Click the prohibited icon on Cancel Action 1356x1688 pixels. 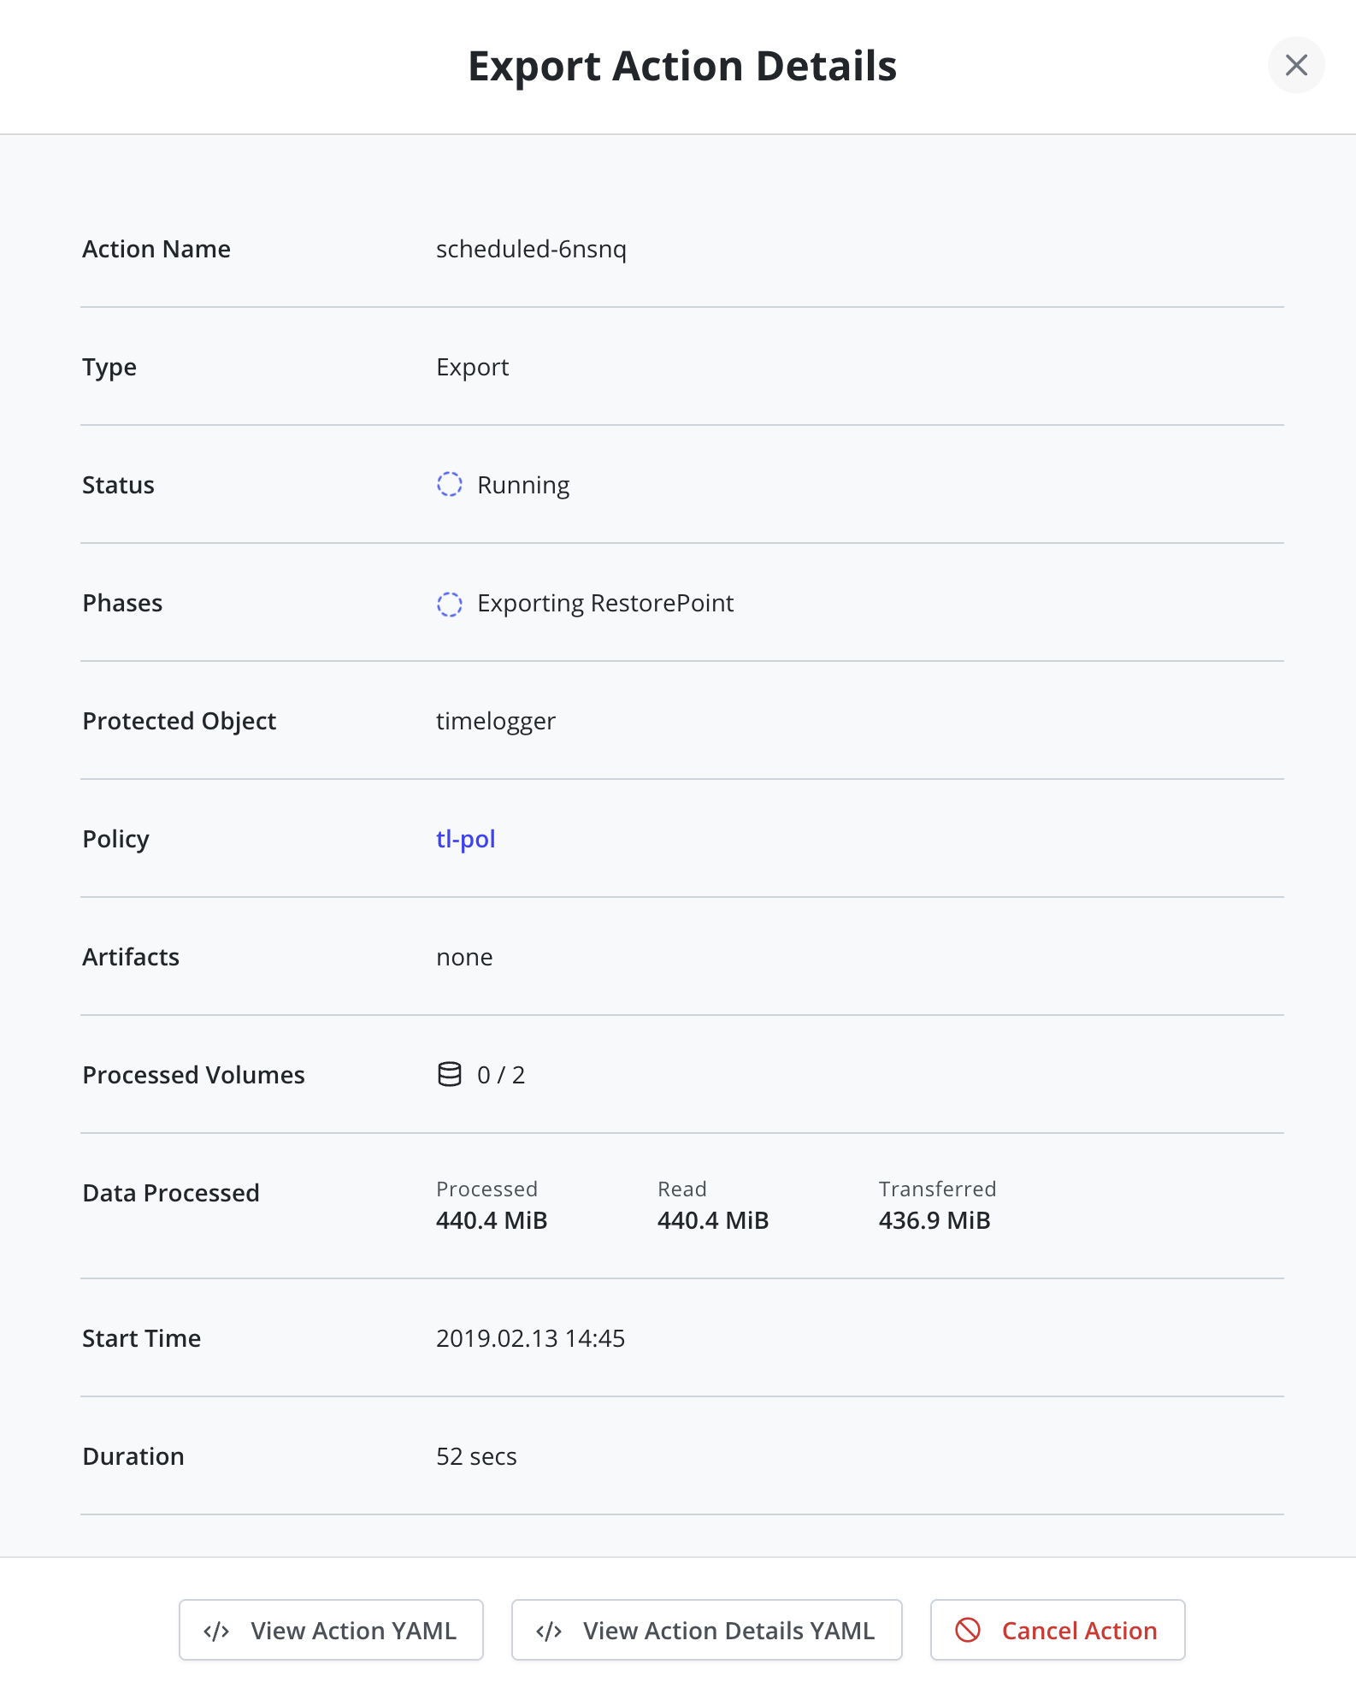click(x=968, y=1631)
